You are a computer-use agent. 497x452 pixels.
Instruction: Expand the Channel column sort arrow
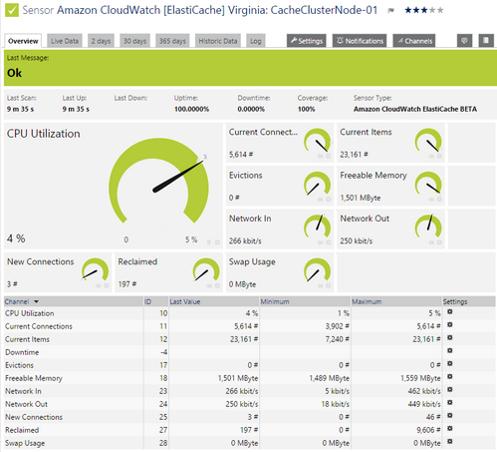tap(36, 301)
